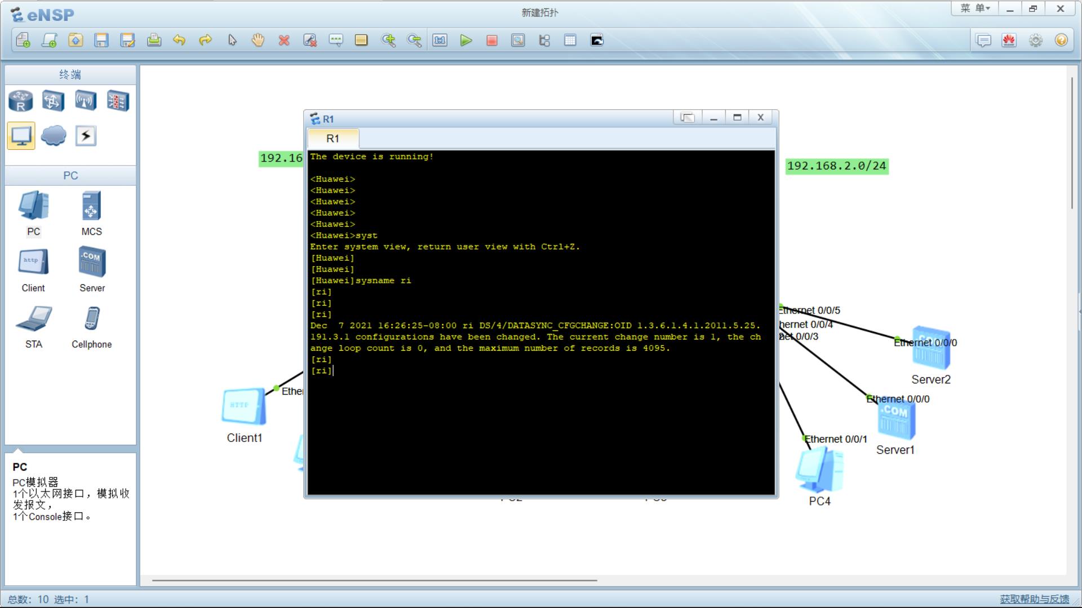Choose the Client device in palette

(33, 270)
